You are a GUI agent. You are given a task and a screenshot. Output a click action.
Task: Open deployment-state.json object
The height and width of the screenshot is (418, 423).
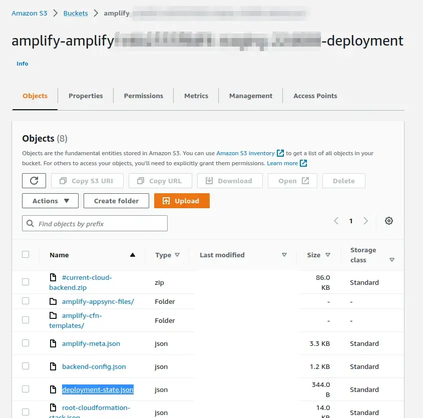pos(98,389)
